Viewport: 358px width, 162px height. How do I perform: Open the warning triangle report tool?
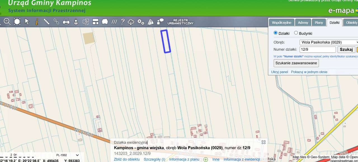[150, 22]
